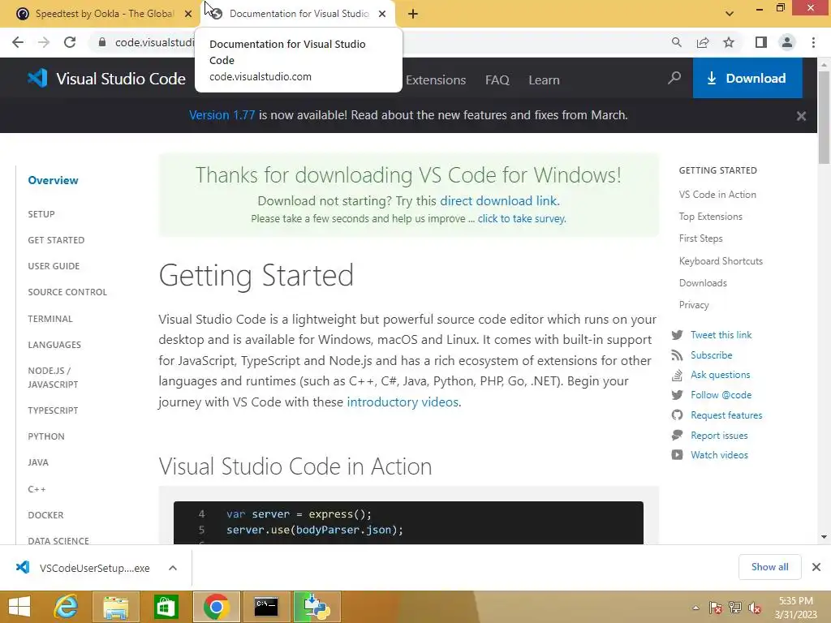Click the GitHub icon beside Request features

pyautogui.click(x=677, y=415)
